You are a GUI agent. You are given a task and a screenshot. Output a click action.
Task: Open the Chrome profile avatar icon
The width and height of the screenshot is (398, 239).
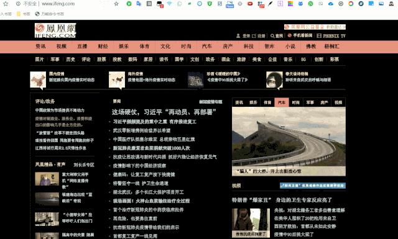[x=391, y=4]
